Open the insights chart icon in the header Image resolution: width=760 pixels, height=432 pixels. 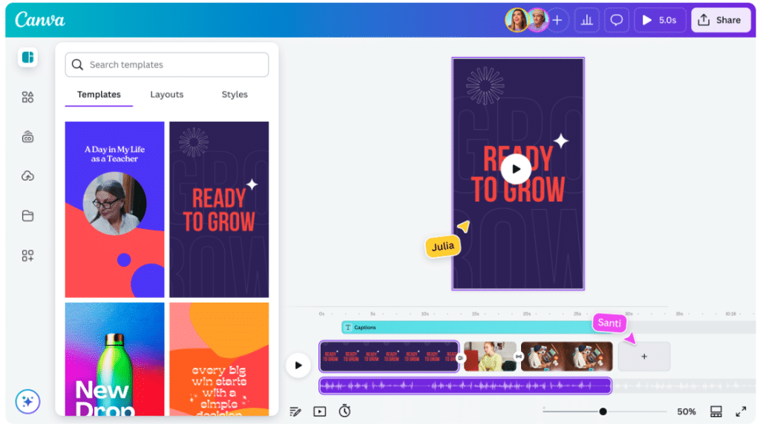coord(586,20)
